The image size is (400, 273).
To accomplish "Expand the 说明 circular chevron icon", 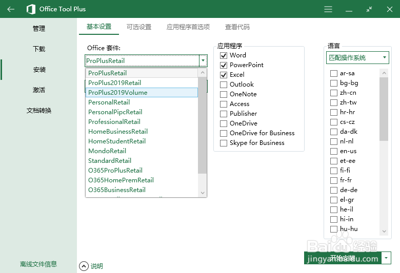I will tap(84, 266).
